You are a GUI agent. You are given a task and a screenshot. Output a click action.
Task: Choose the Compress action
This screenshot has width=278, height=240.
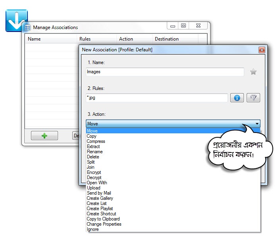[173, 141]
